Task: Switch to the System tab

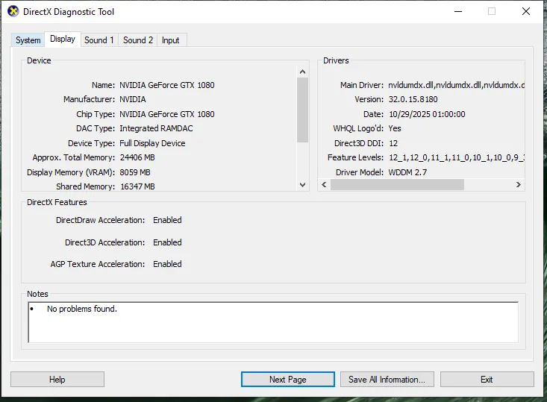Action: pyautogui.click(x=28, y=40)
